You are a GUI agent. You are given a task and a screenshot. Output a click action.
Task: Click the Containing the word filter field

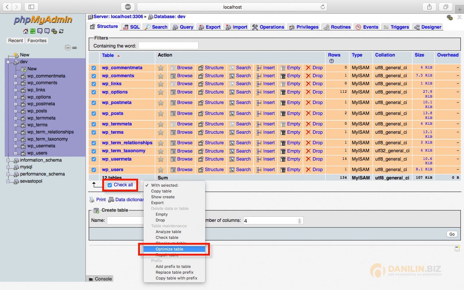169,46
